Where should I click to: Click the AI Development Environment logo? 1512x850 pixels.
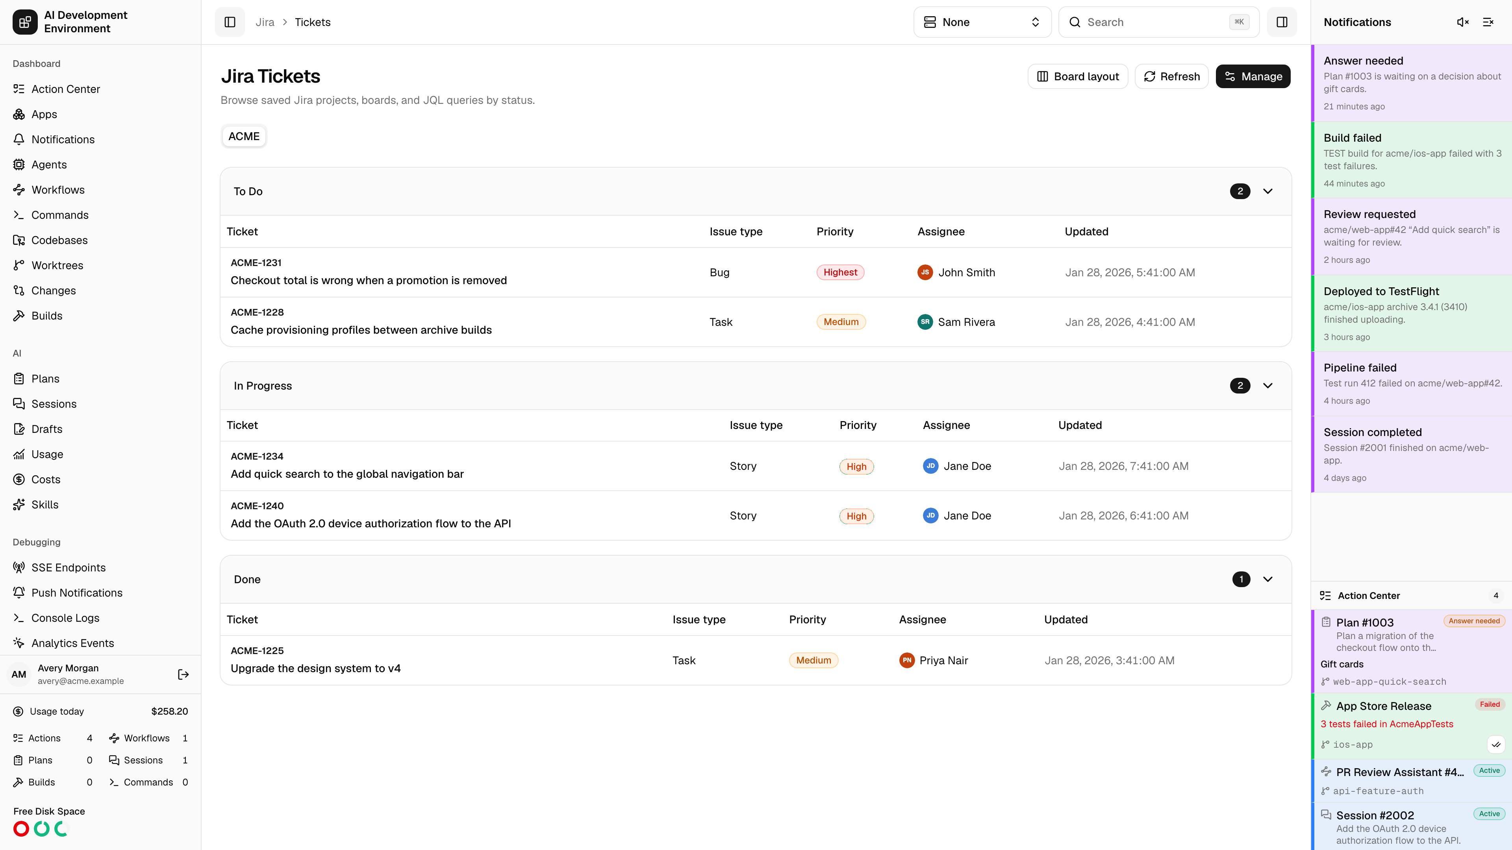tap(25, 22)
